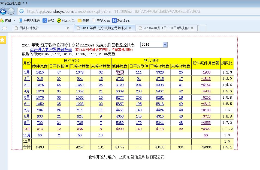Switch to the 2014 年我 辽宁铁岭公司 tab
The height and width of the screenshot is (170, 260).
click(x=105, y=28)
